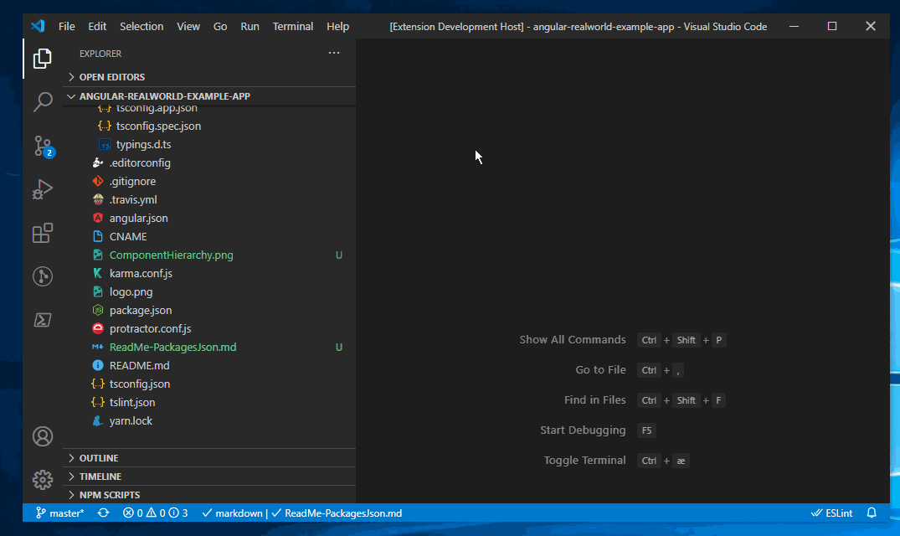Open yarn.lock file
This screenshot has width=900, height=536.
[209, 420]
